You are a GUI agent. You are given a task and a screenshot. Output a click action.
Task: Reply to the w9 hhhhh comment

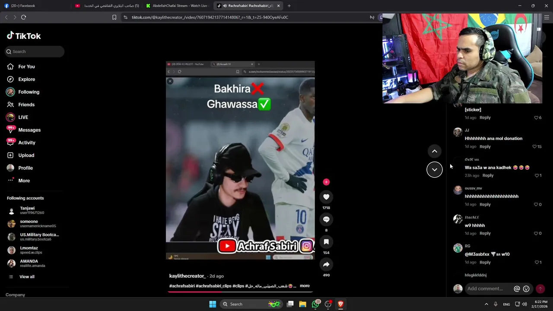click(x=485, y=233)
